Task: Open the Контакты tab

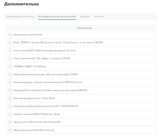Action: coord(99,16)
